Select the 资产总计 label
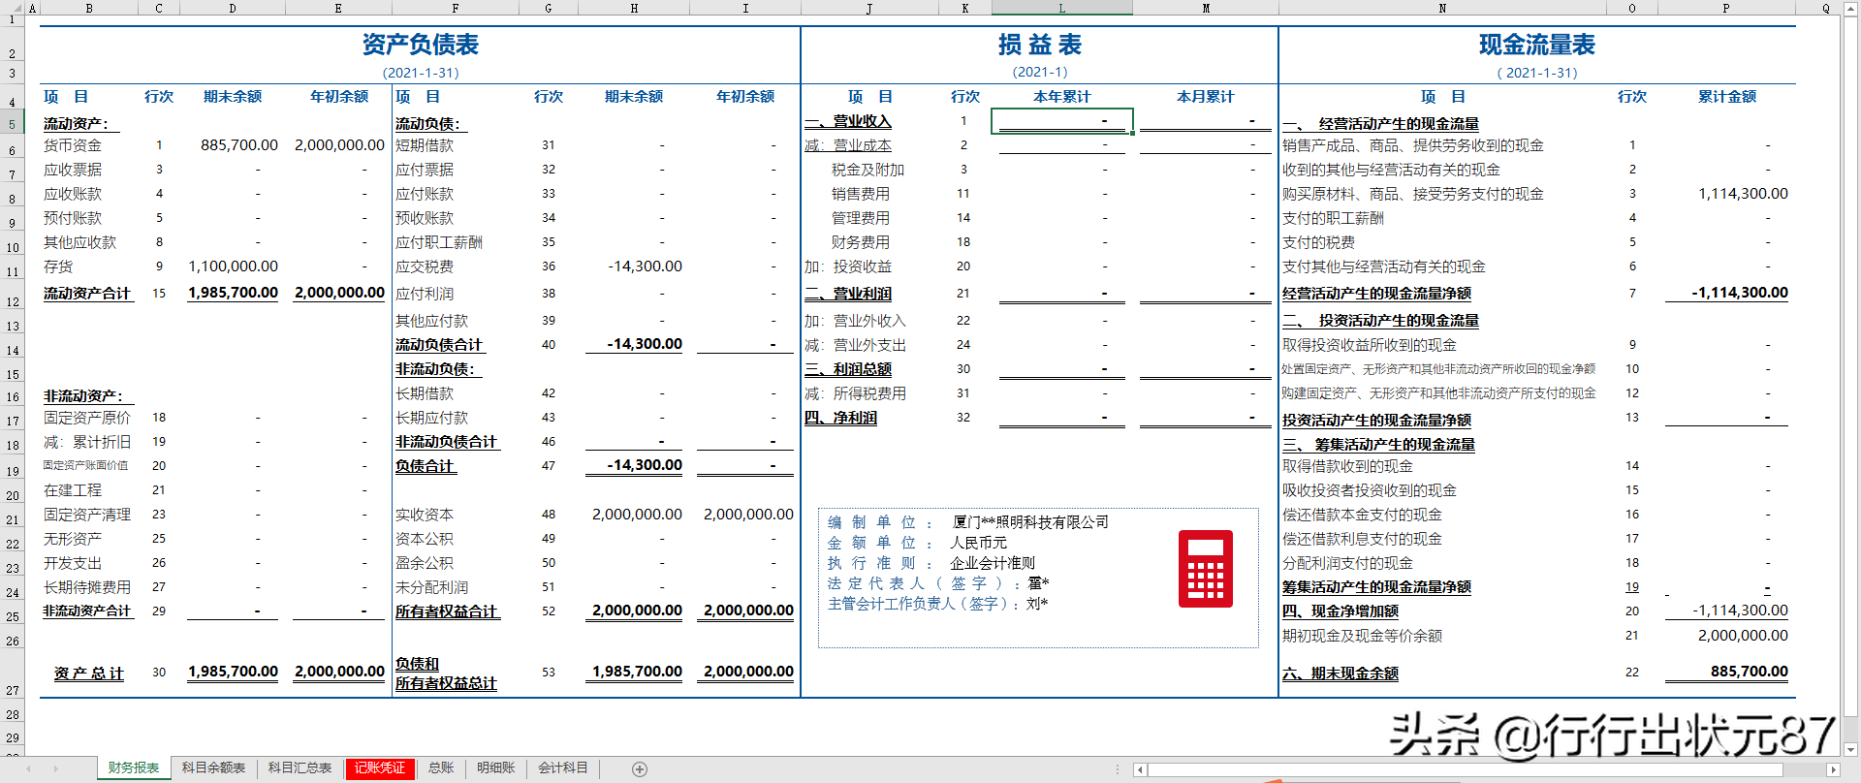Viewport: 1861px width, 783px height. (89, 673)
